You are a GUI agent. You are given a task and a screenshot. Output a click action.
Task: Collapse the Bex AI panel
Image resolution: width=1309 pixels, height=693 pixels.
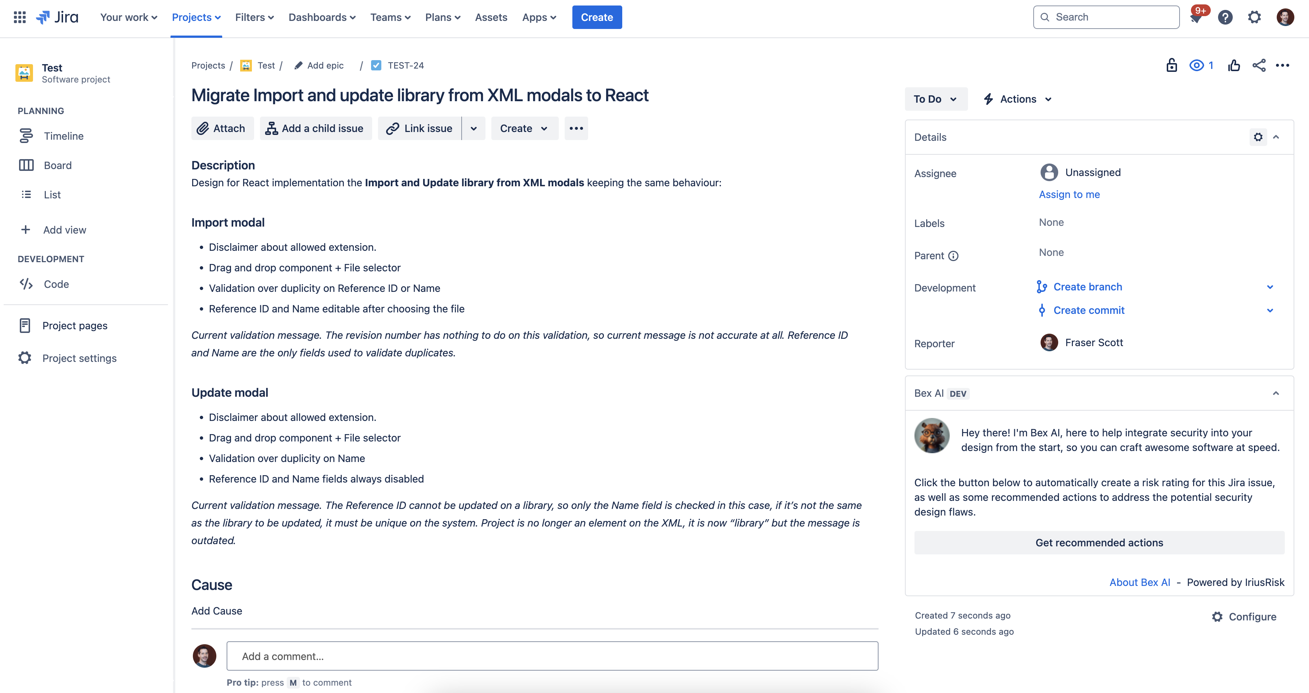click(x=1276, y=393)
